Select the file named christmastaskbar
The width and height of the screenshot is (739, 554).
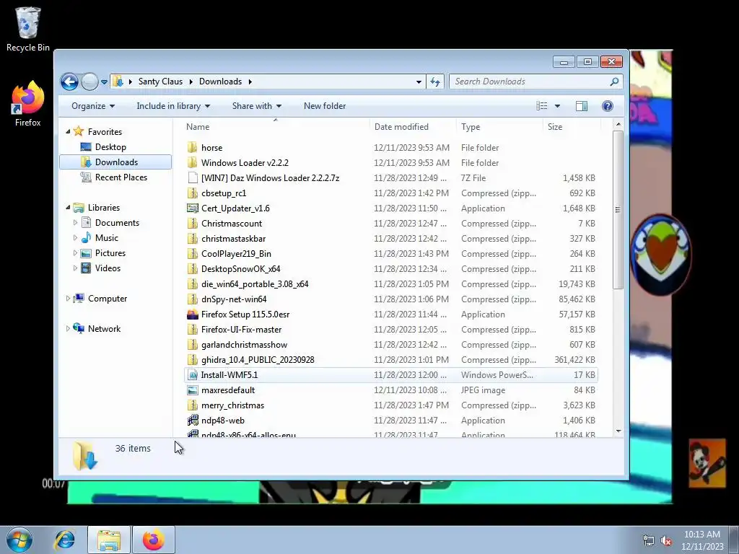(x=233, y=238)
